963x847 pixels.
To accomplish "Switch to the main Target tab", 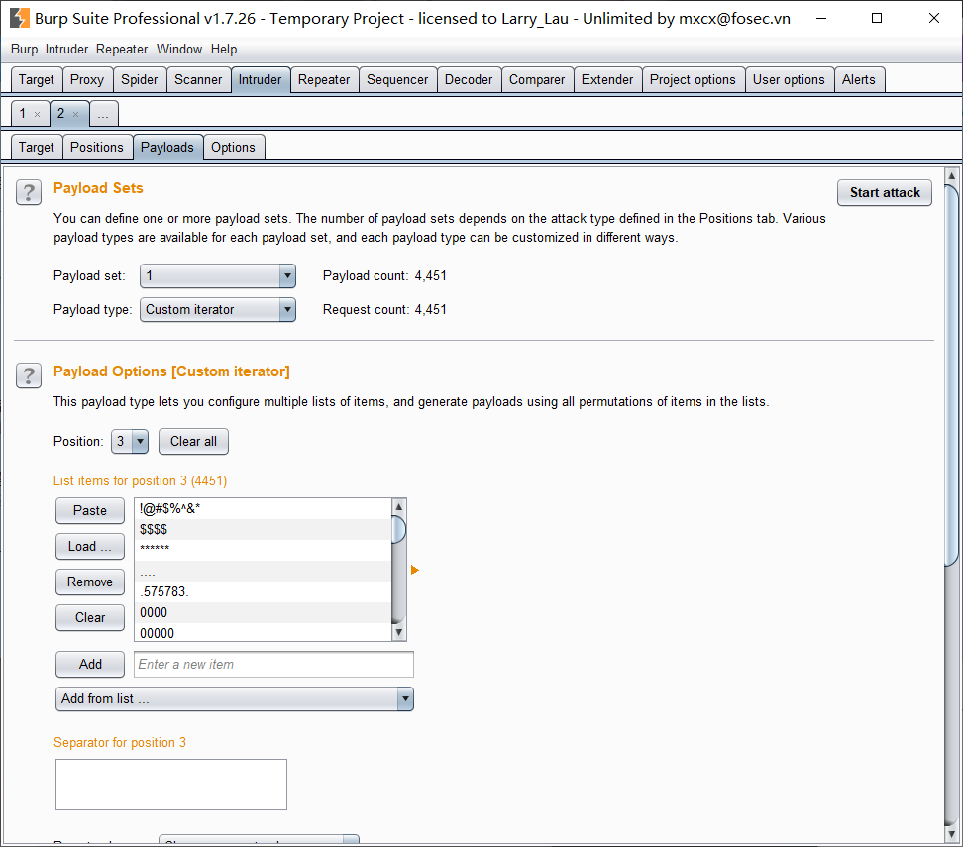I will pyautogui.click(x=37, y=80).
